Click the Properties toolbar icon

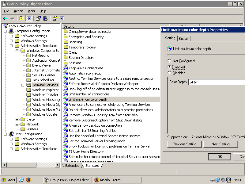coord(38,18)
